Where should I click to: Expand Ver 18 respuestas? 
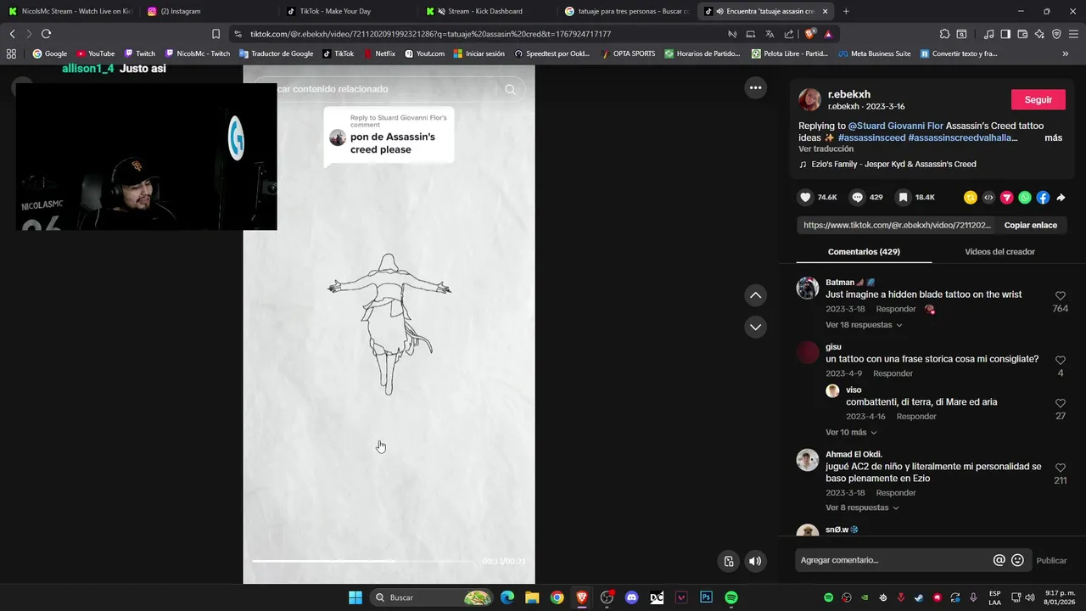click(864, 325)
